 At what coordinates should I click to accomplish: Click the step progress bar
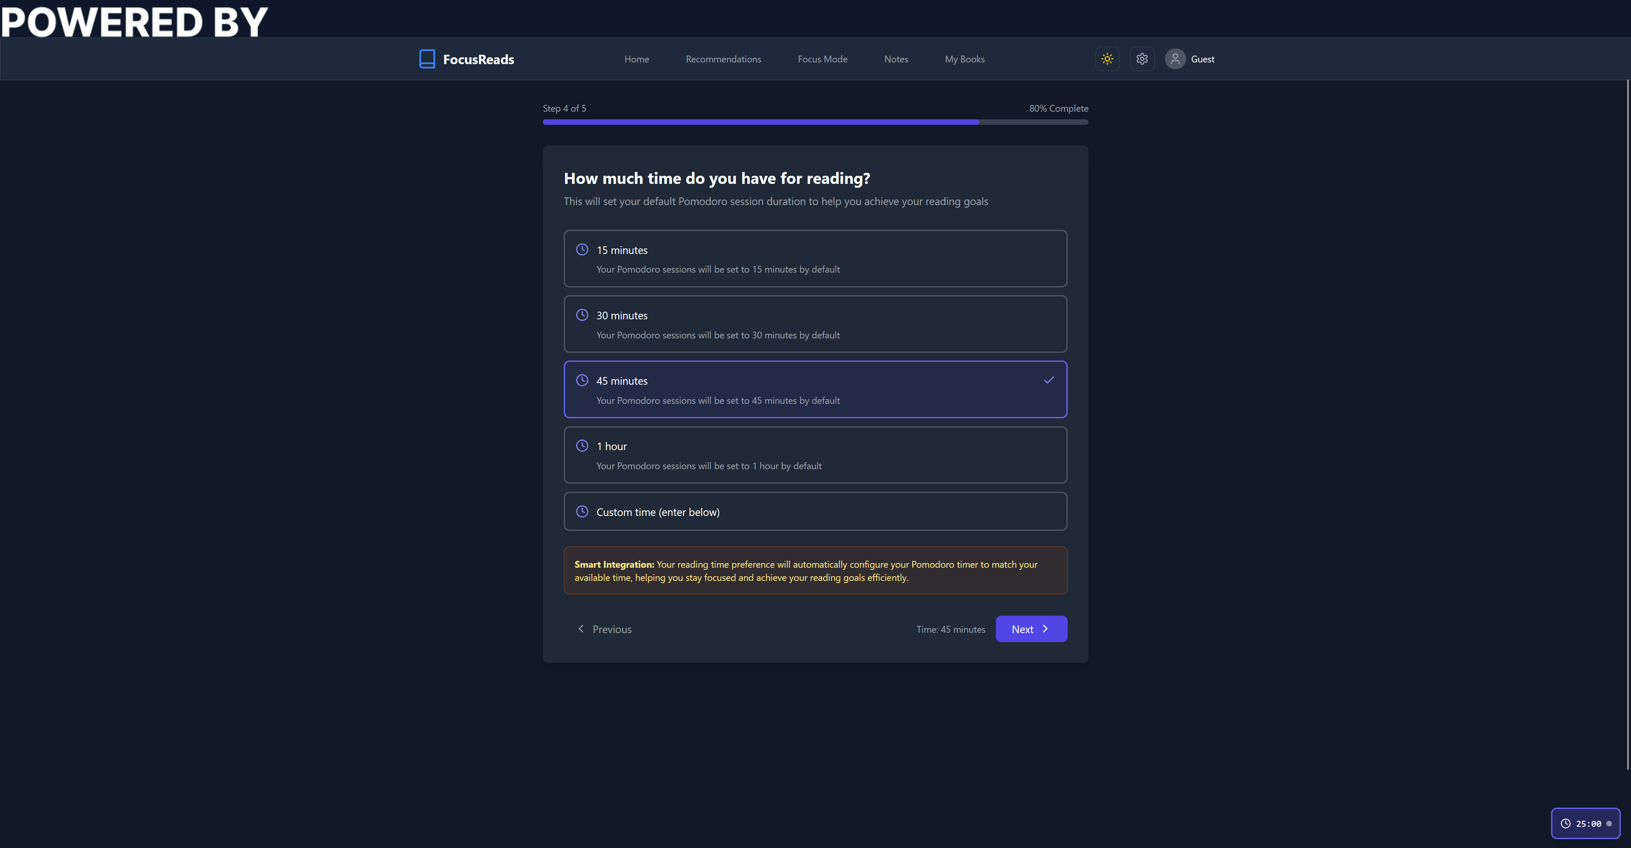[x=815, y=121]
